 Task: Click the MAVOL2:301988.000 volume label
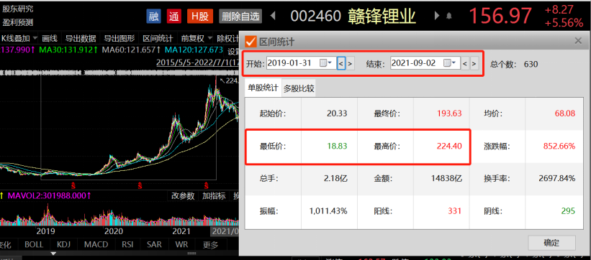pyautogui.click(x=50, y=195)
